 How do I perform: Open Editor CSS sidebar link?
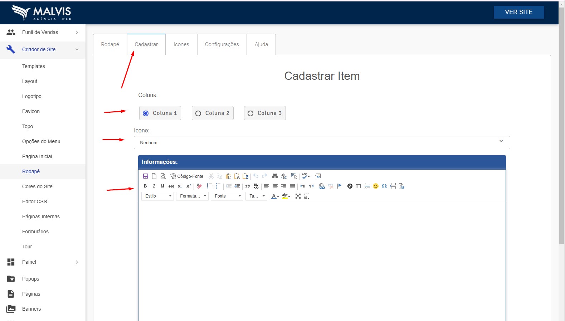pos(34,201)
